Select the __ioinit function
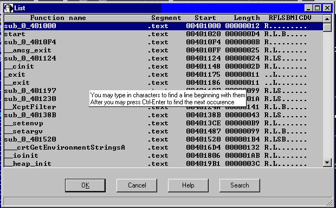This screenshot has height=208, width=336. pos(164,156)
